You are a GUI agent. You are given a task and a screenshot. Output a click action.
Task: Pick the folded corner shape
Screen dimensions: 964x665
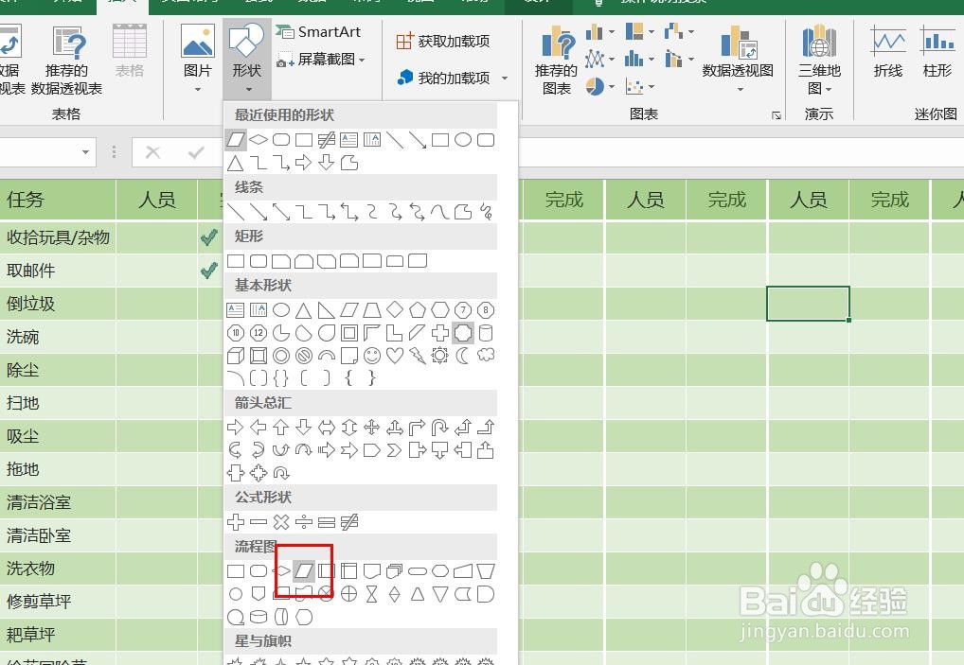(349, 356)
